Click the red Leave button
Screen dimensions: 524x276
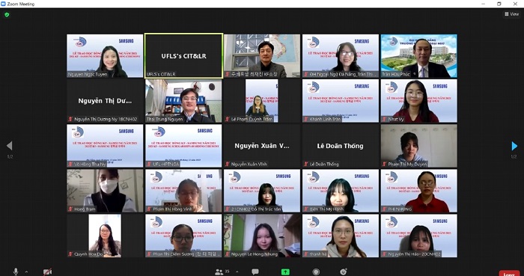[509, 273]
